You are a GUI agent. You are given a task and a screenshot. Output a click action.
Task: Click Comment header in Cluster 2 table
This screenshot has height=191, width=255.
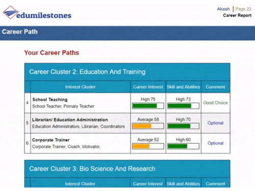215,87
